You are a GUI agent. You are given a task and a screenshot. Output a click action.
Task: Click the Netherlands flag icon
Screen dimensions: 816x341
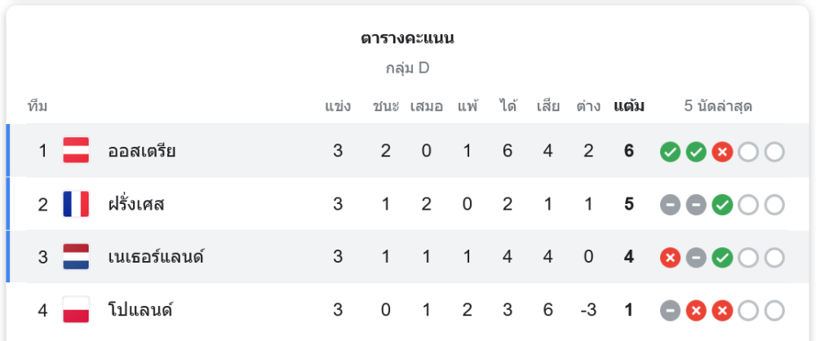point(76,257)
